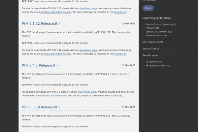Click the Donate button
198x132 pixels.
click(x=148, y=8)
